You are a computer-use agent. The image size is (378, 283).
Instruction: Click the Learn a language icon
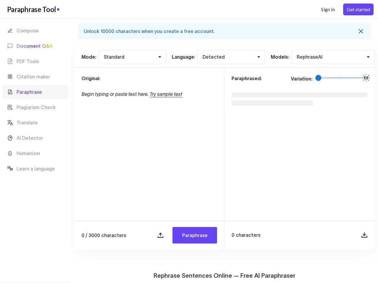click(x=10, y=169)
